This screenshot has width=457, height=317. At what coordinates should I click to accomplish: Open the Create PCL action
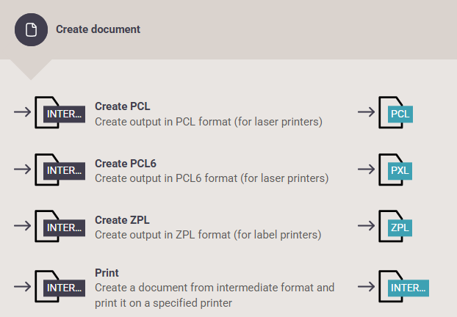coord(123,106)
